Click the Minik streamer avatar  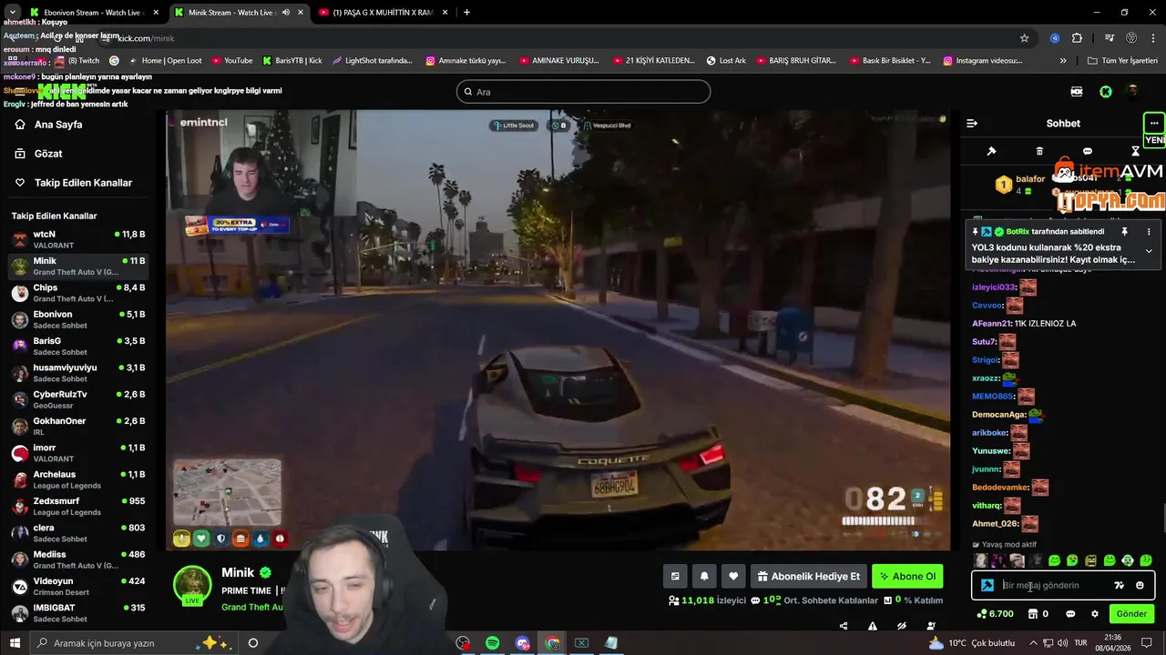(x=192, y=584)
